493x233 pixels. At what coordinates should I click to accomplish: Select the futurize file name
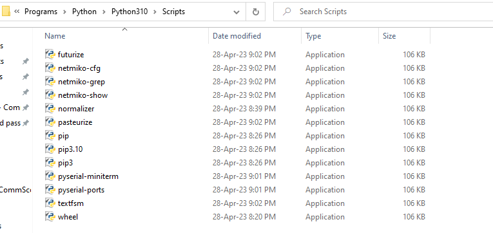pyautogui.click(x=71, y=55)
